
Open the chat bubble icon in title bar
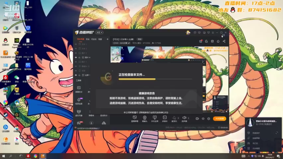(199, 33)
